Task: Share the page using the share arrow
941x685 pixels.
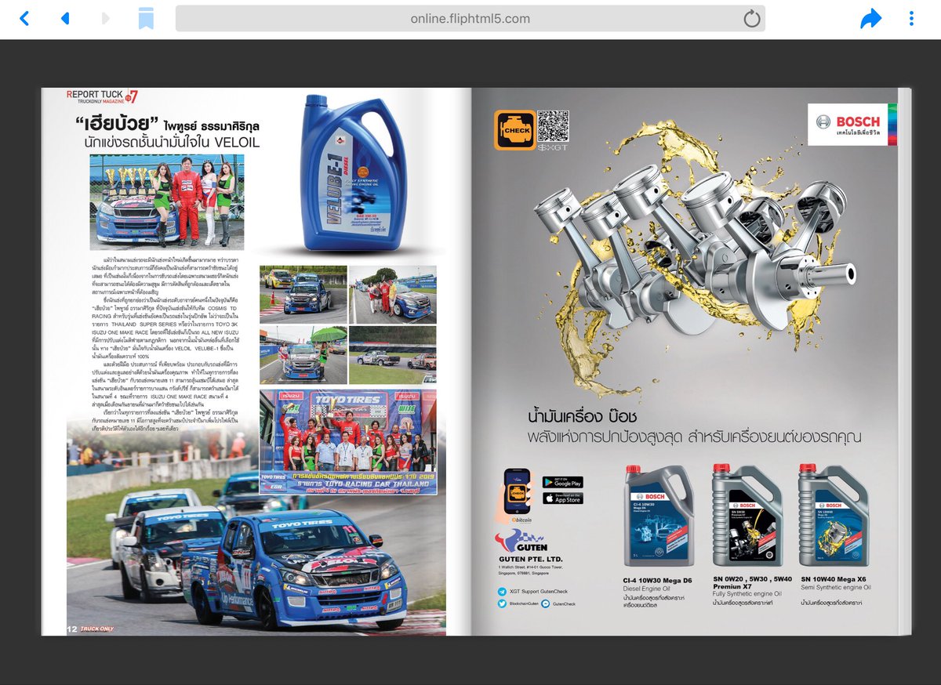Action: pos(870,18)
